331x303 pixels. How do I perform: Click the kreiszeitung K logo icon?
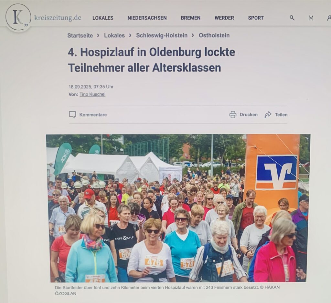(x=18, y=17)
